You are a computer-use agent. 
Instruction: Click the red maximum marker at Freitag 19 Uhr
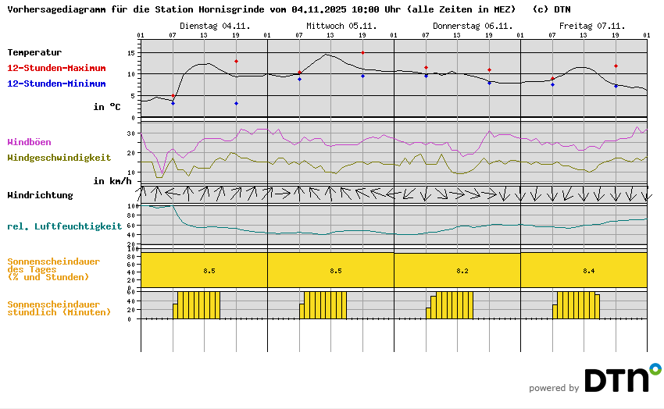click(616, 66)
